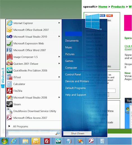Screen dimensions: 132x145
Task: Open Devices and Printers
Action: tap(77, 81)
